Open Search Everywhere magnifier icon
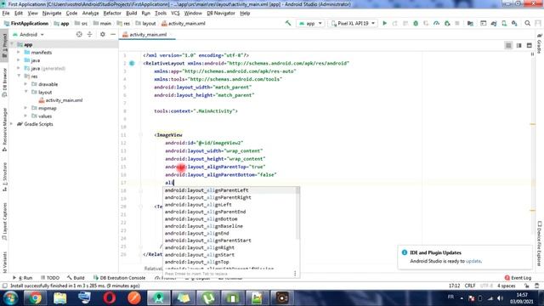544x306 pixels. 527,23
